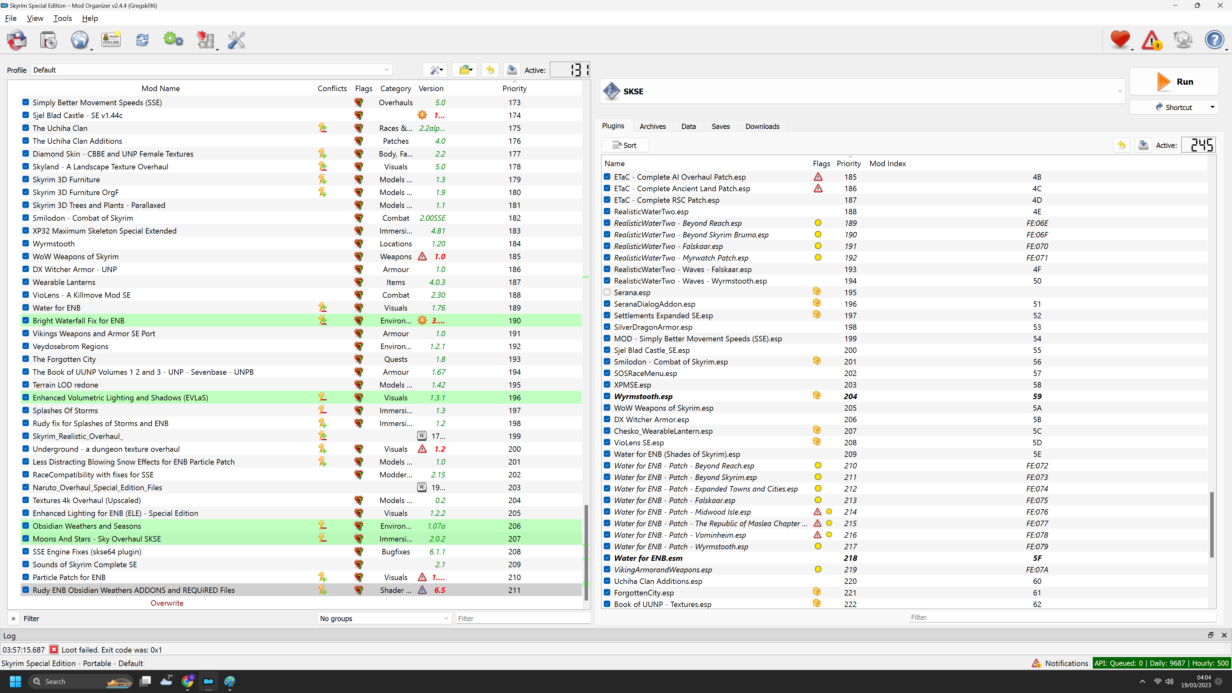Open the File menu
Viewport: 1232px width, 693px height.
[x=11, y=18]
